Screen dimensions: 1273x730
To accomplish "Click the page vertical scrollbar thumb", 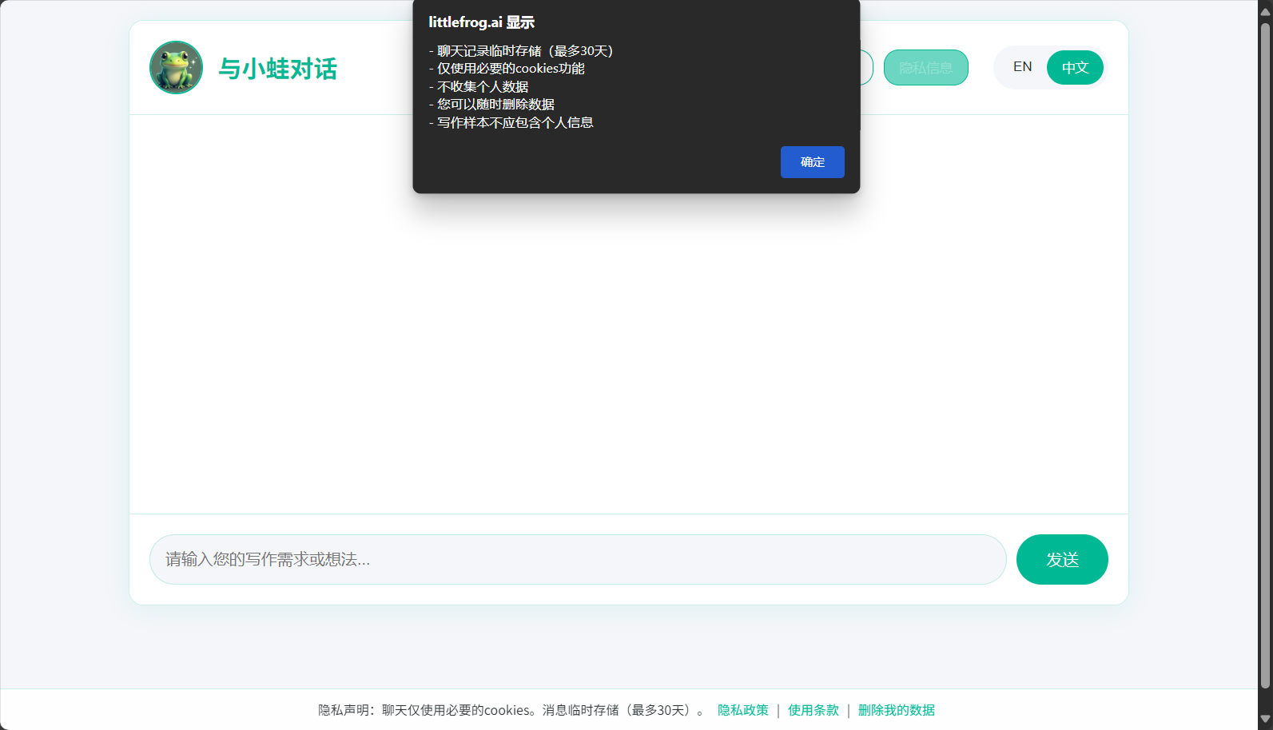I will coord(1265,355).
